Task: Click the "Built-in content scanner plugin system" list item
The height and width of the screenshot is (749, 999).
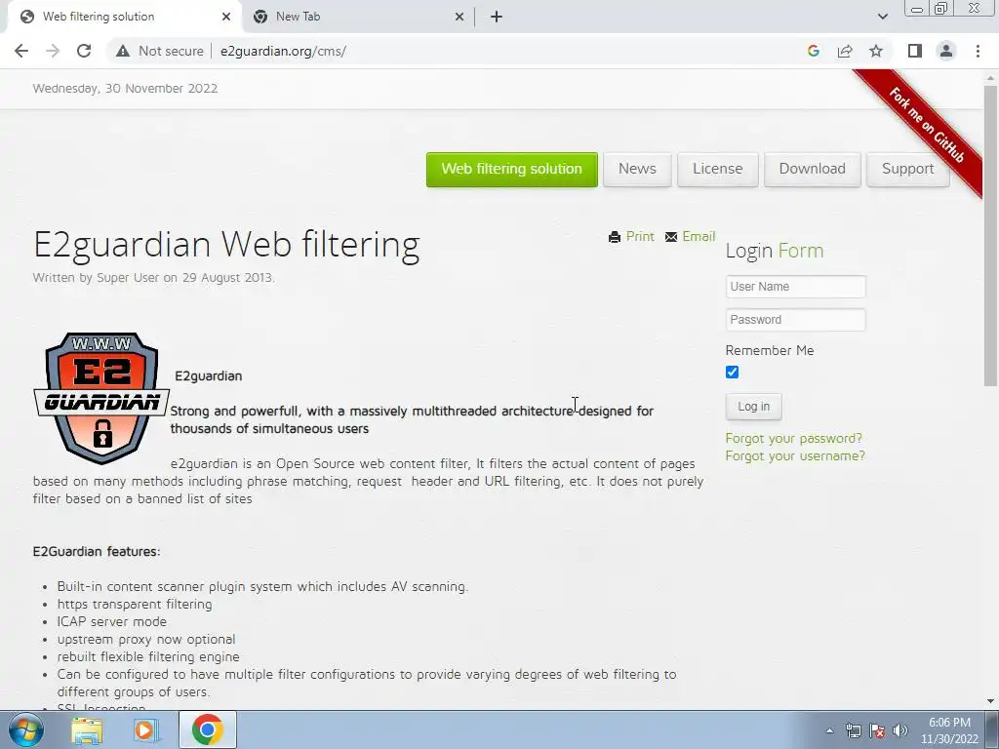Action: tap(262, 586)
